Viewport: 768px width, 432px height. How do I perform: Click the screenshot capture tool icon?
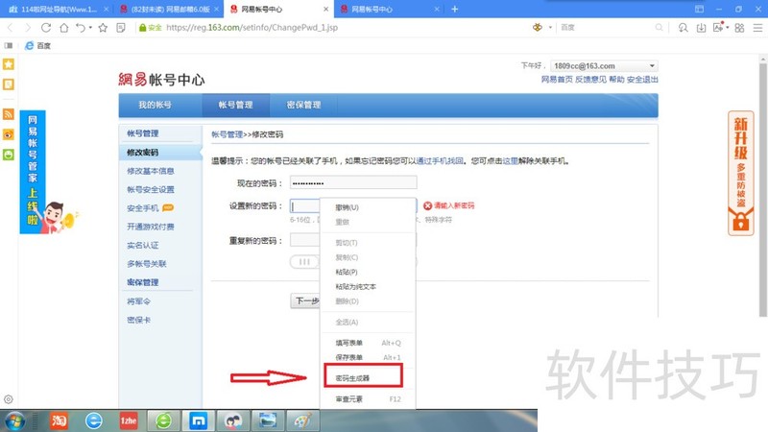coord(718,28)
